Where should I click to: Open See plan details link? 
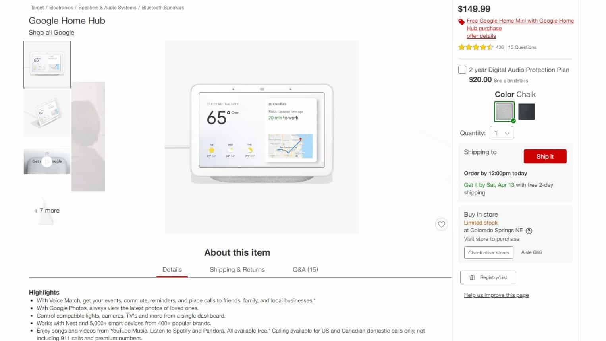[x=511, y=81]
